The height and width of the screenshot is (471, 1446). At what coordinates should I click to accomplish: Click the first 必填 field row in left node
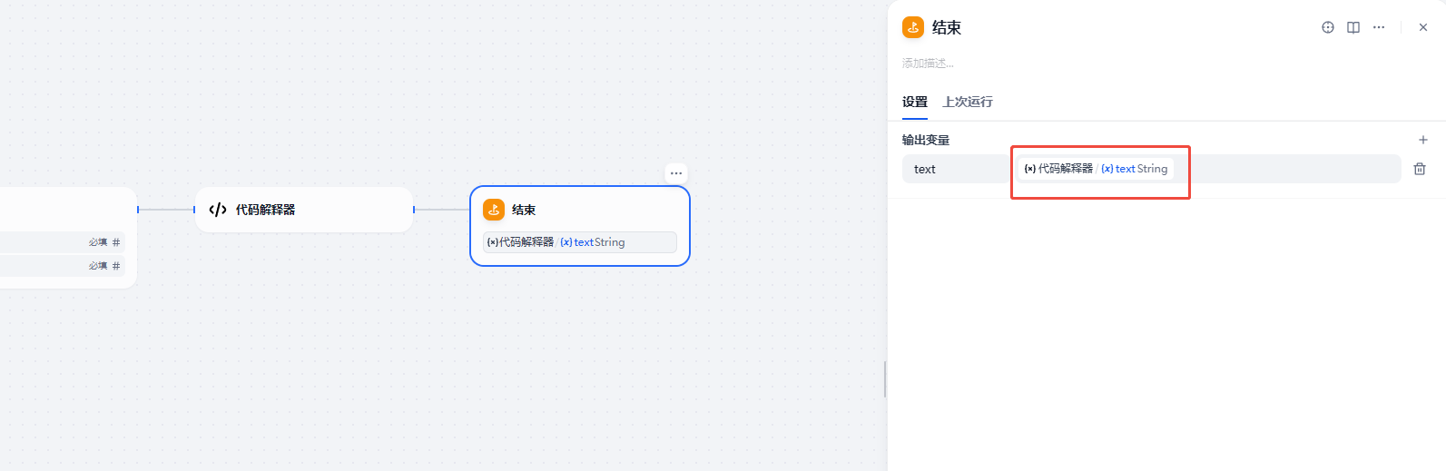tap(61, 242)
